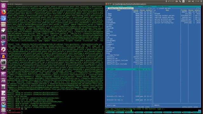
Task: Open the Ubuntu Dash search launcher
Action: tap(3, 6)
